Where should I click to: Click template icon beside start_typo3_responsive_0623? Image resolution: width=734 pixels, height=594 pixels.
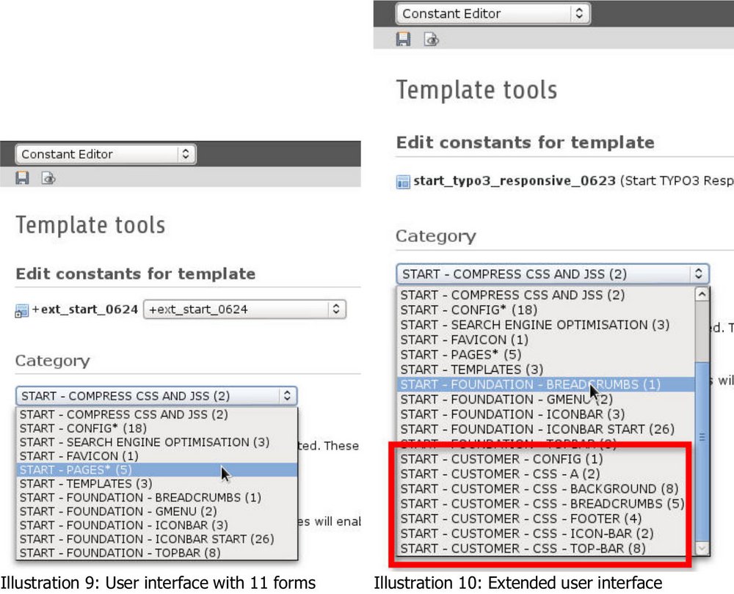(x=403, y=181)
